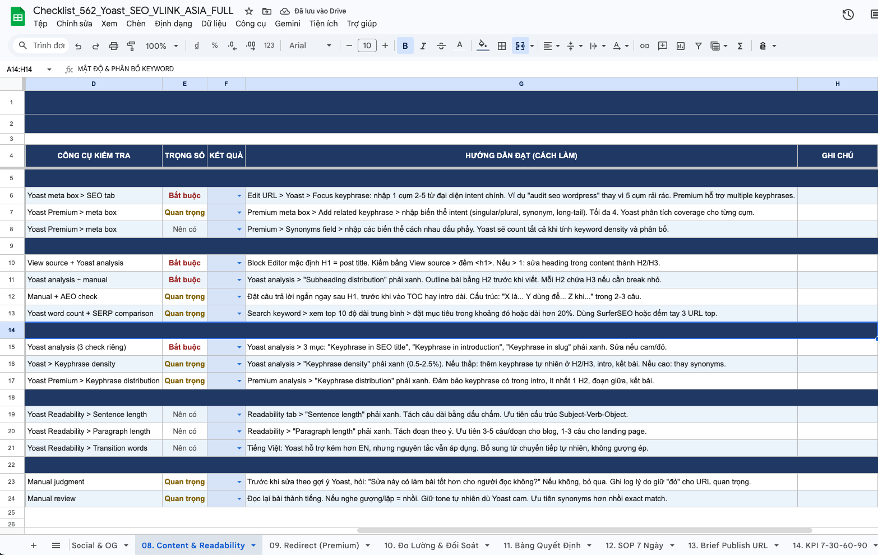Screen dimensions: 878x555
Task: Click the horizontal scrollbar thumb
Action: pos(584,530)
